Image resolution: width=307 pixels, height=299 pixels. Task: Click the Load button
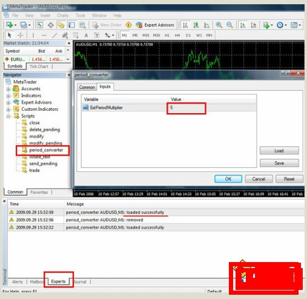[x=279, y=151]
